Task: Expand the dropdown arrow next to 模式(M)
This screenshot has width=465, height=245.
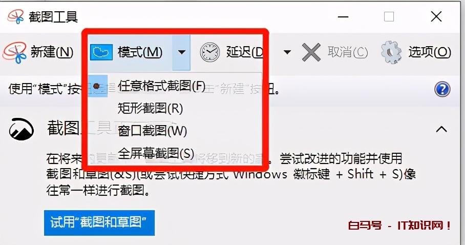Action: (x=181, y=53)
